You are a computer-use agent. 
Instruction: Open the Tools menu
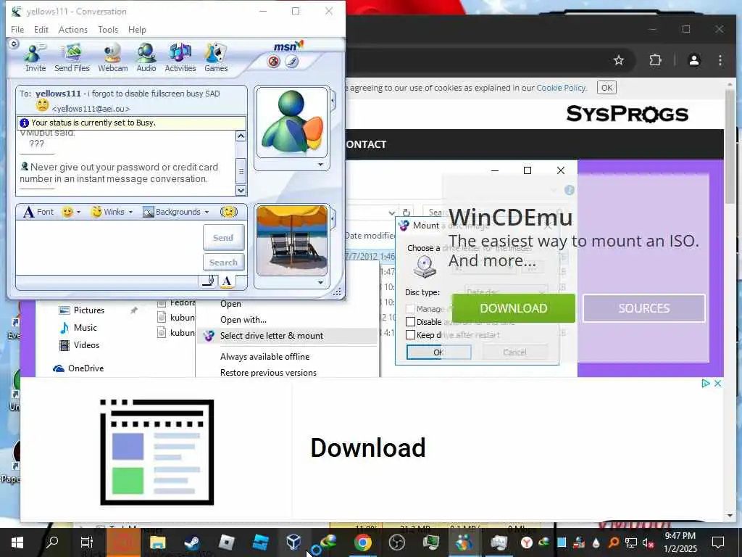(x=108, y=29)
